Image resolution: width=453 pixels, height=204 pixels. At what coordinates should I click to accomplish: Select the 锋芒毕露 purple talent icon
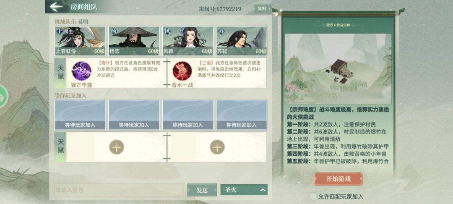tap(81, 71)
